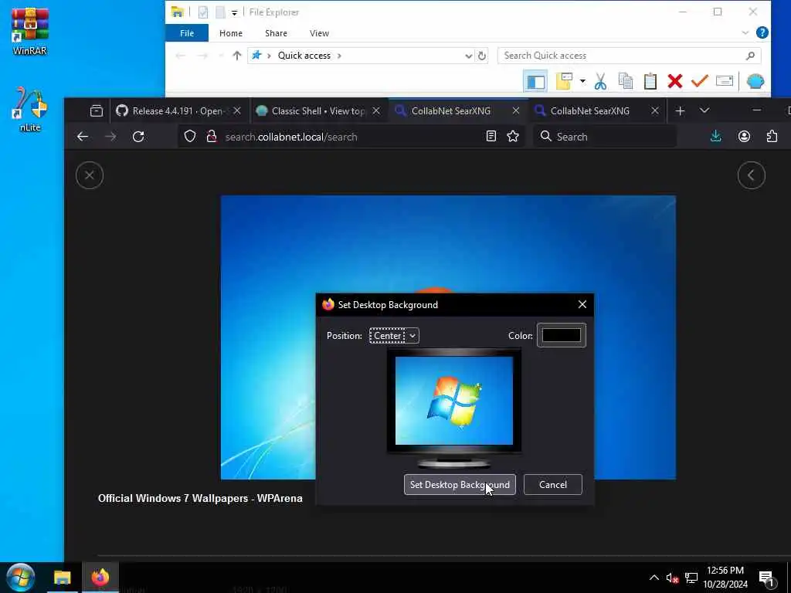The width and height of the screenshot is (791, 593).
Task: Click the Set Desktop Background button
Action: [460, 485]
